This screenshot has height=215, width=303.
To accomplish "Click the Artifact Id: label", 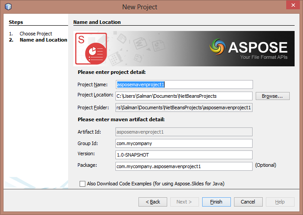I will [89, 132].
